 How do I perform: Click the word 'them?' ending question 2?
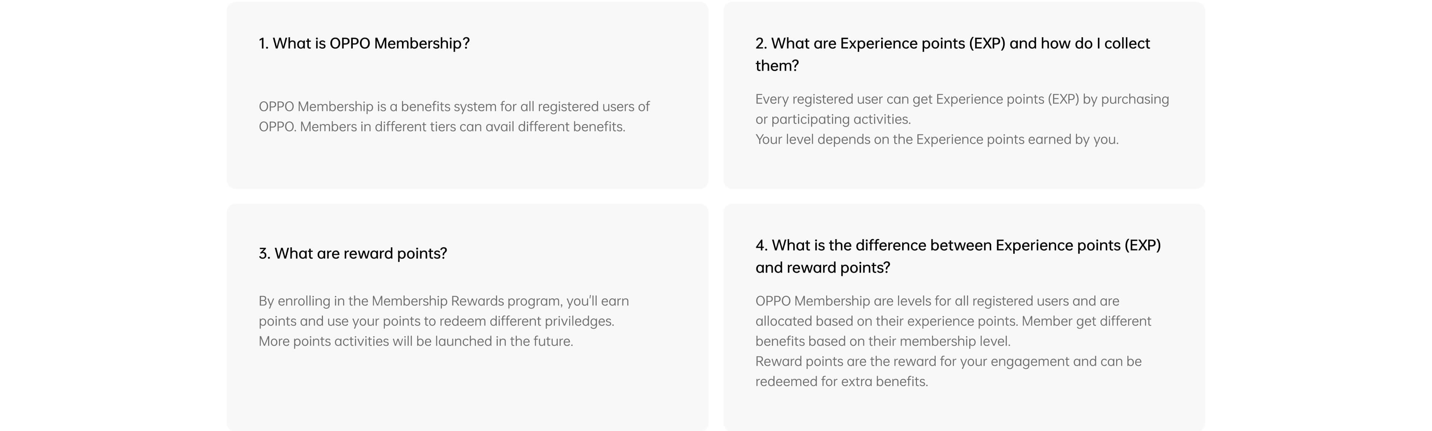click(776, 66)
